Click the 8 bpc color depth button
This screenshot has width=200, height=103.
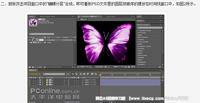coord(40,67)
